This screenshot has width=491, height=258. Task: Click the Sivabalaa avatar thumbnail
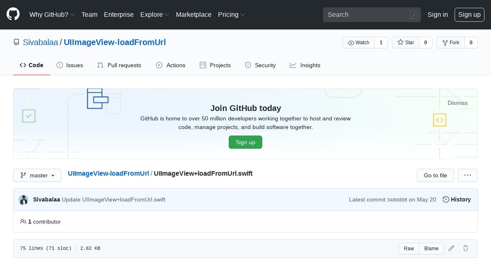coord(23,200)
